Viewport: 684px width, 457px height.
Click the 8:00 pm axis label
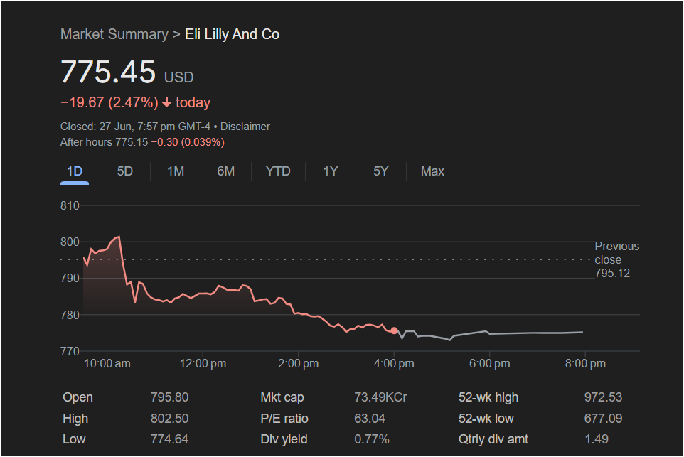tap(585, 364)
